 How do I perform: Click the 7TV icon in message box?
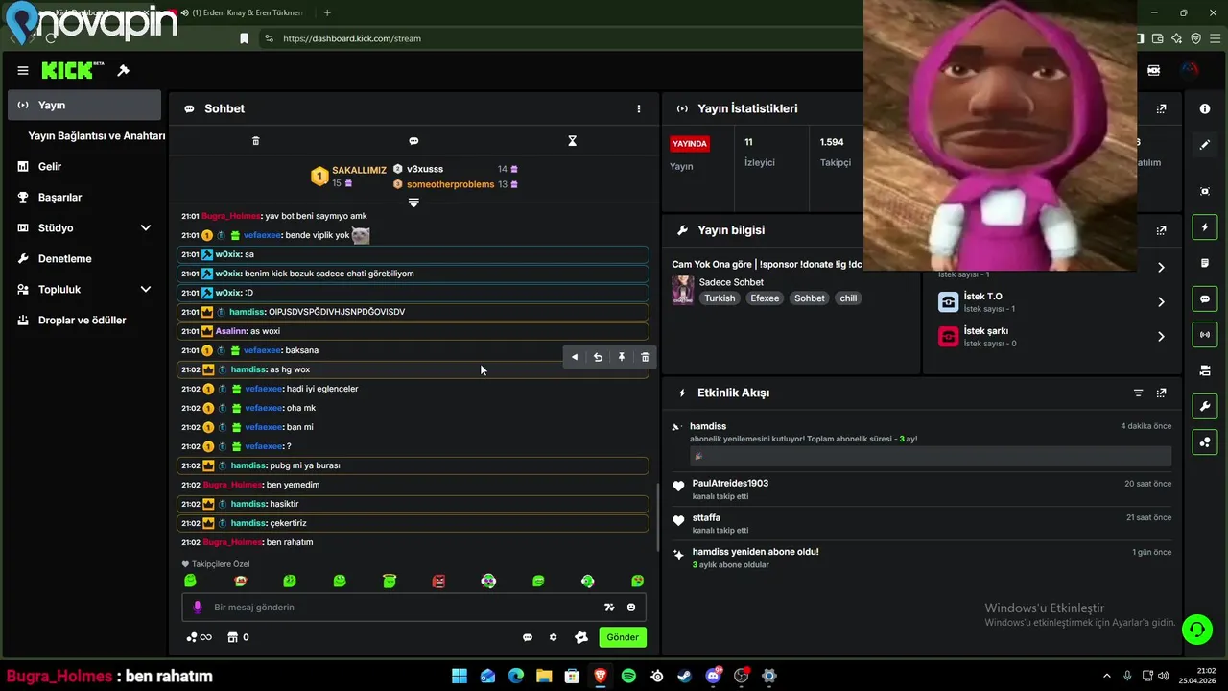[608, 607]
